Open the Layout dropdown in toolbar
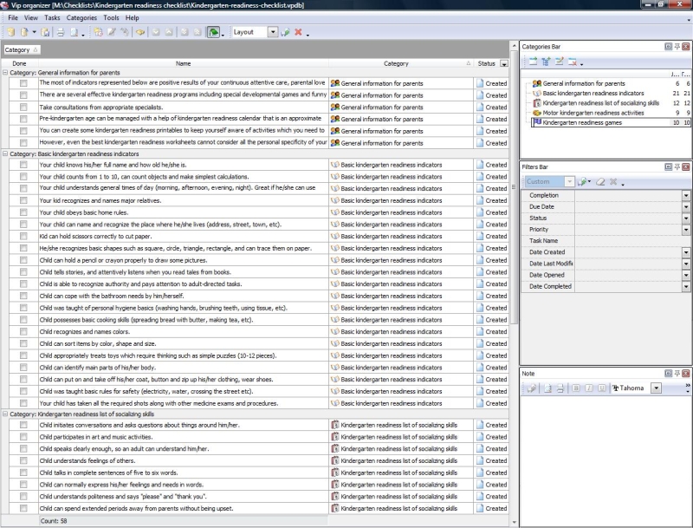The height and width of the screenshot is (528, 693). click(x=273, y=32)
